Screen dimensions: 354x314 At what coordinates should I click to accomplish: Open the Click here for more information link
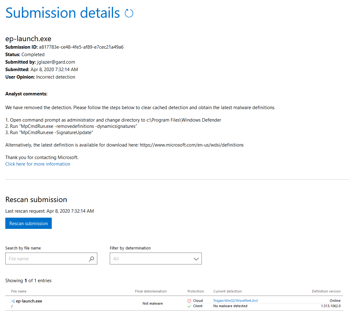[x=37, y=164]
